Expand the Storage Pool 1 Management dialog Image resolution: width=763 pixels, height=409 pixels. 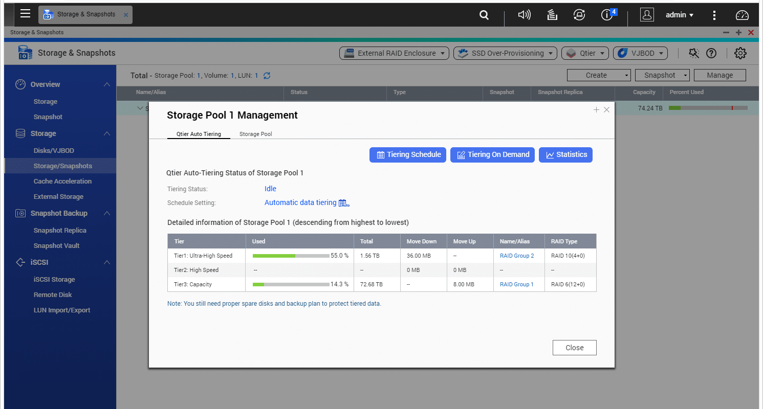pyautogui.click(x=596, y=109)
